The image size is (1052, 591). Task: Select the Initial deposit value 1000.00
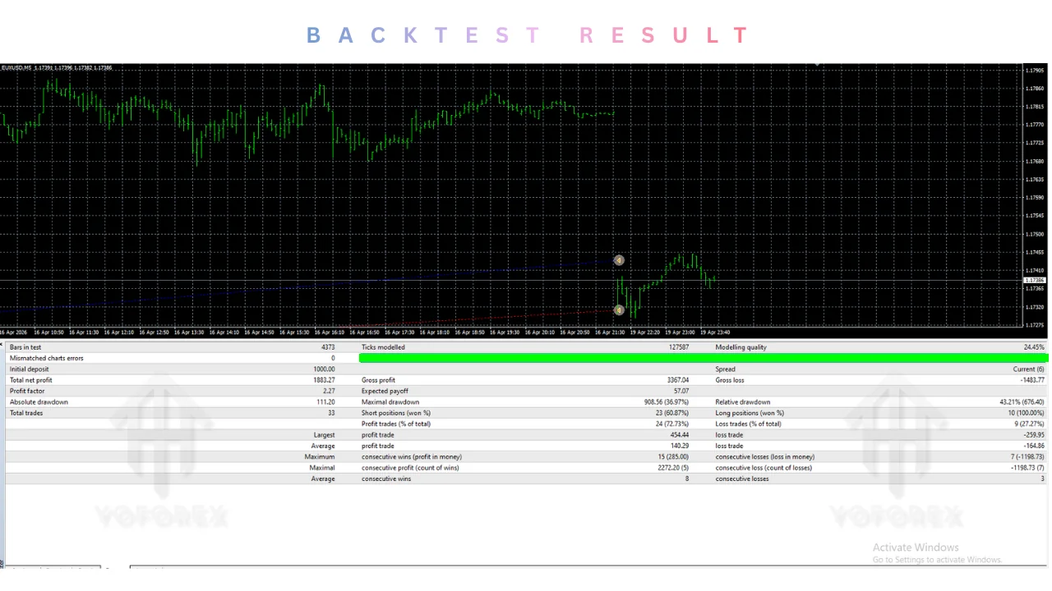click(324, 369)
